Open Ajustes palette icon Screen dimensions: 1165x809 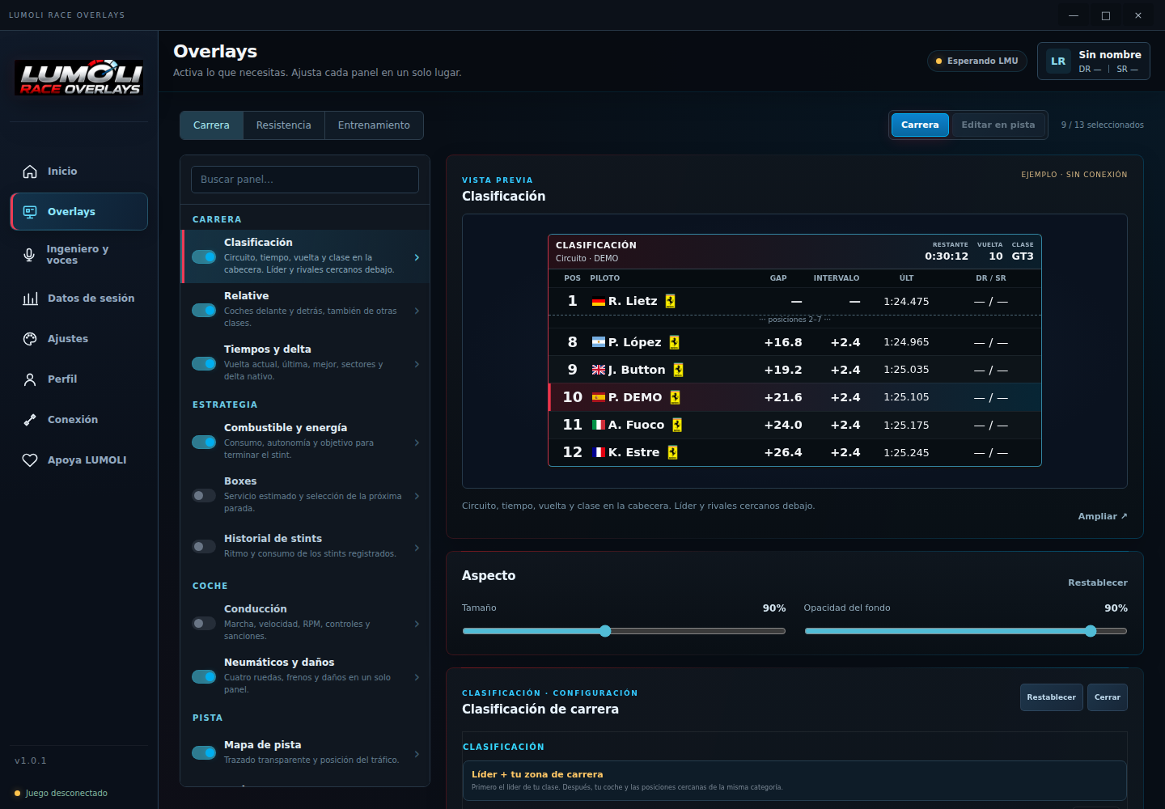pos(30,339)
